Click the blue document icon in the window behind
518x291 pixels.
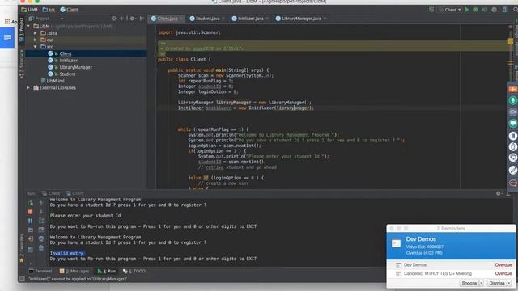tap(7, 38)
